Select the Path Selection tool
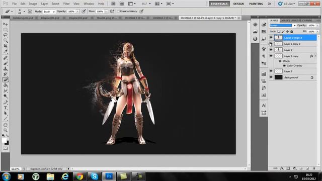This screenshot has height=181, width=322. (x=6, y=113)
